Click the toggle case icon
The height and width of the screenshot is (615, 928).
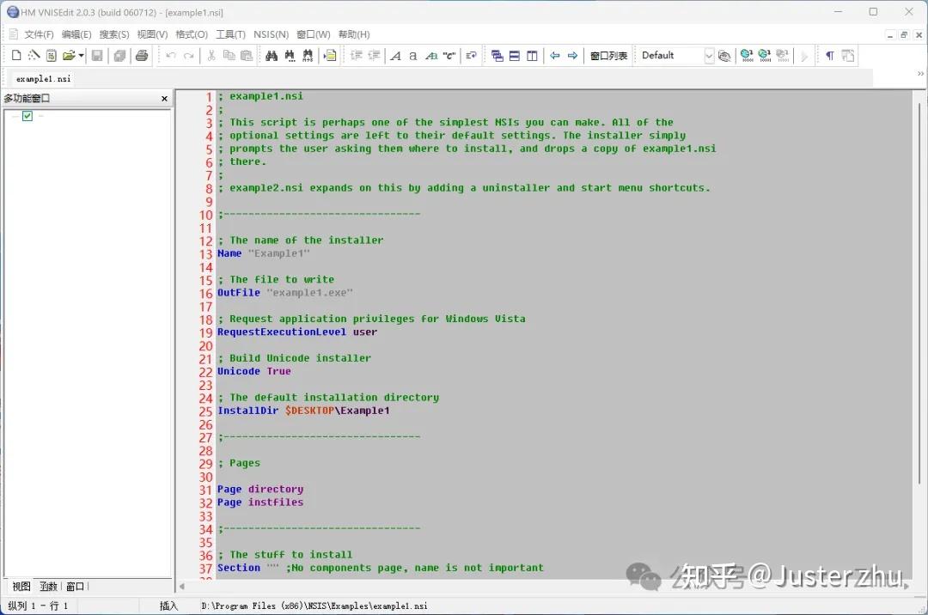pyautogui.click(x=431, y=56)
